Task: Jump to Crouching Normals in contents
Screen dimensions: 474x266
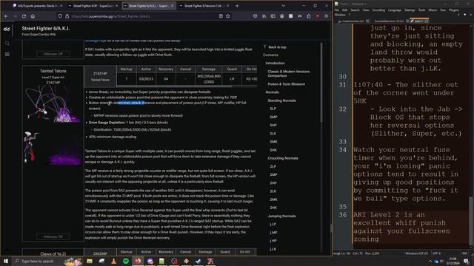Action: [283, 158]
